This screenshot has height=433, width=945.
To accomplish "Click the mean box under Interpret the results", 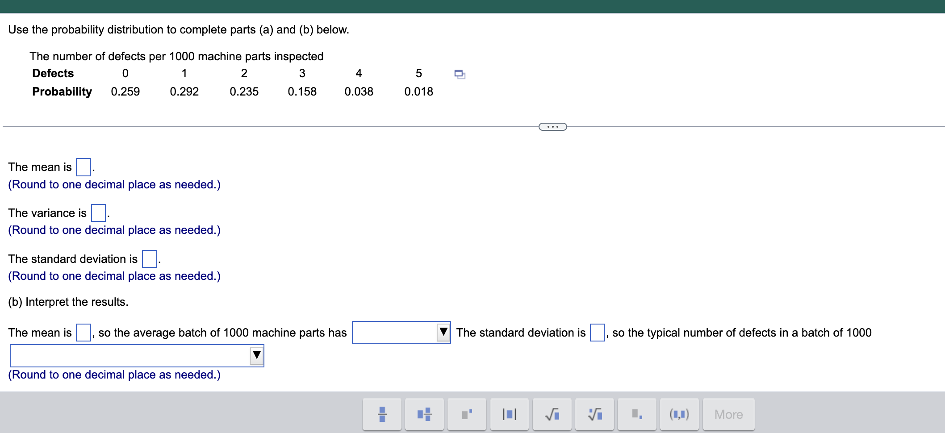I will point(84,333).
